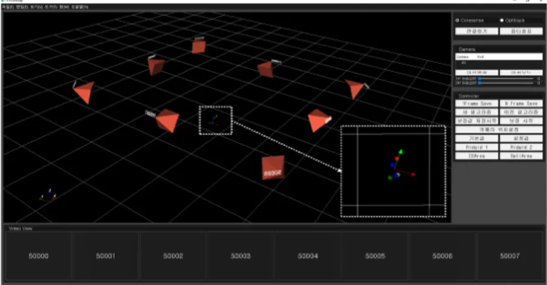Screen dimensions: 547x285
Task: Open the 편집(E) menu
Action: [22, 7]
